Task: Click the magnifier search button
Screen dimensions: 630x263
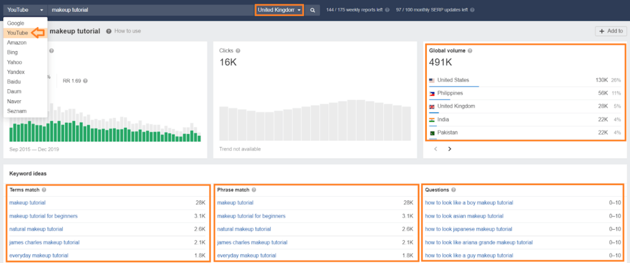Action: (x=312, y=10)
